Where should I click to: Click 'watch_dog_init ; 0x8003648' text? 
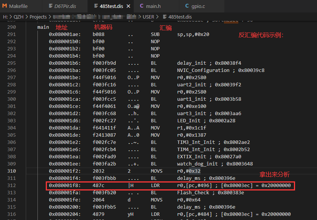point(215,164)
